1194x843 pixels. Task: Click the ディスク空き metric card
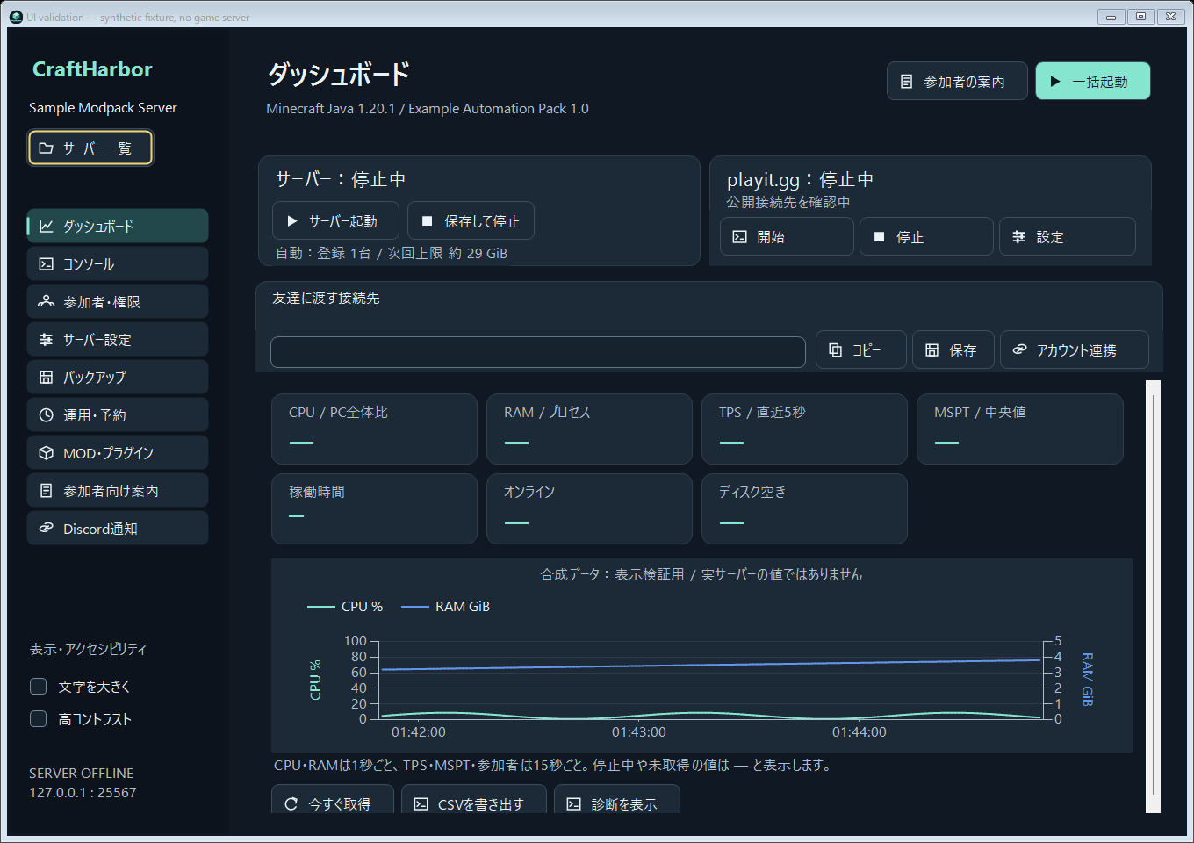click(804, 508)
